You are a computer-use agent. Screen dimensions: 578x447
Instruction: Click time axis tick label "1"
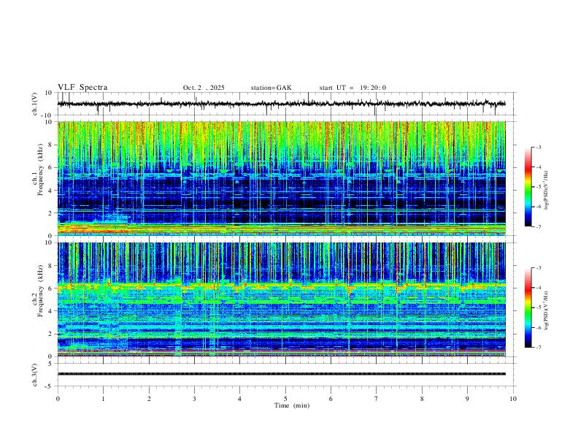click(103, 399)
